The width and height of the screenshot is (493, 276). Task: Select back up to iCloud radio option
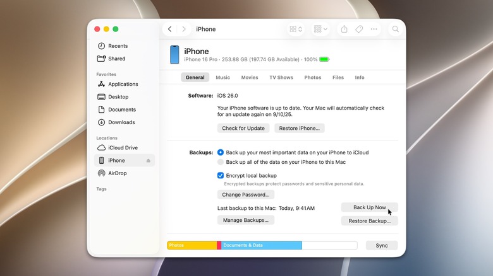coord(221,152)
